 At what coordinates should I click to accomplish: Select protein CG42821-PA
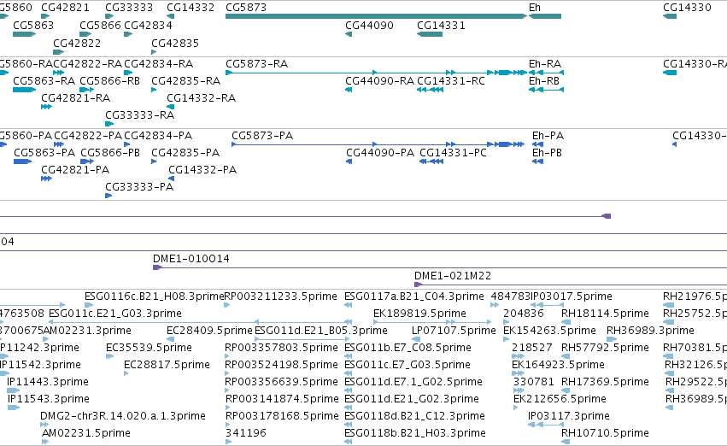[x=75, y=170]
